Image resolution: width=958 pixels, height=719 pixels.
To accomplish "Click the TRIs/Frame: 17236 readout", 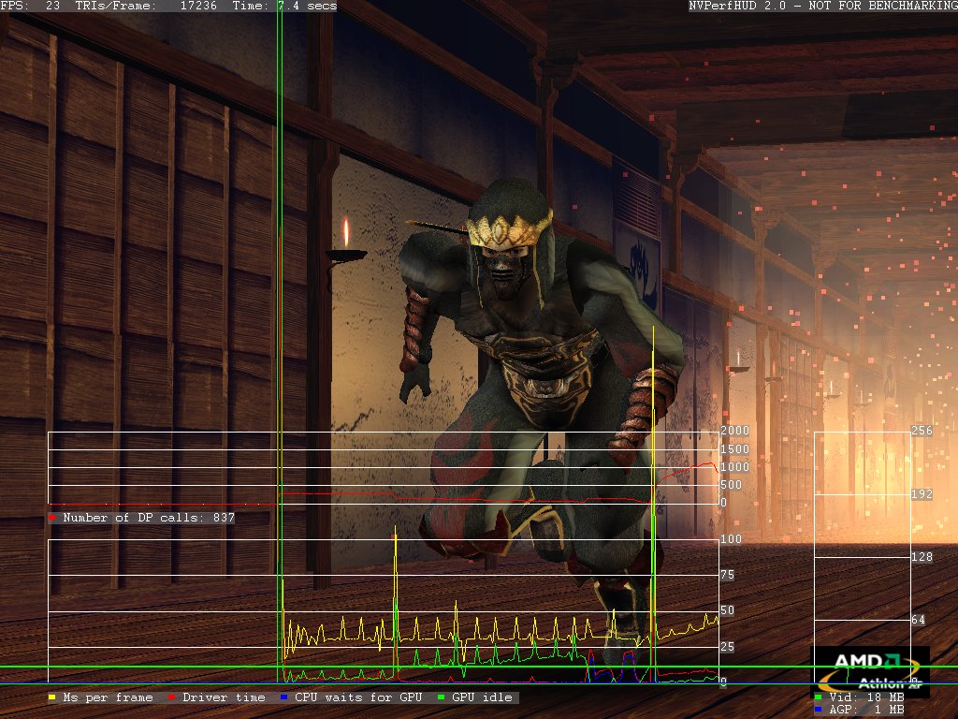I will 146,6.
